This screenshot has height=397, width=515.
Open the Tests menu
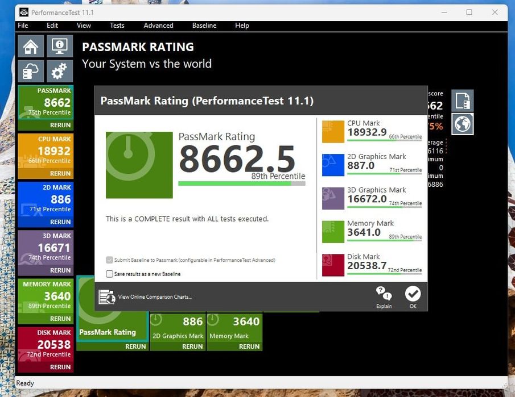(x=117, y=26)
